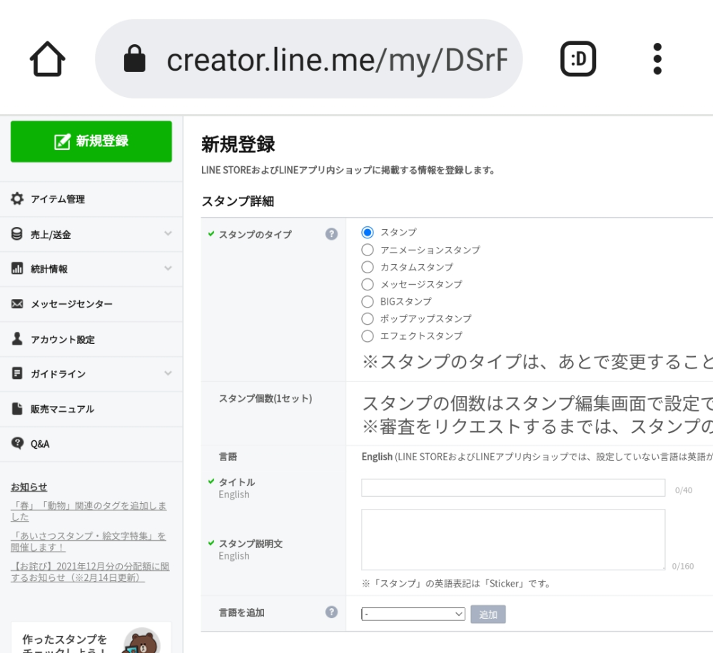Click the 新規登録 page heading
The image size is (713, 653).
(238, 144)
